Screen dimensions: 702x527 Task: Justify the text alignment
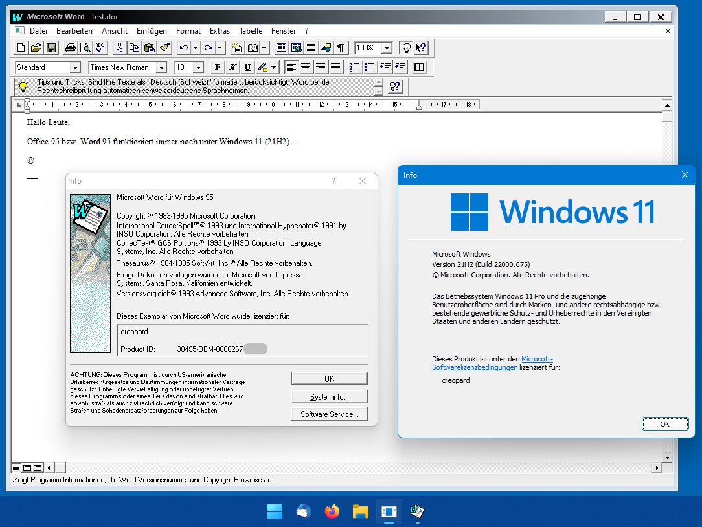tap(335, 67)
